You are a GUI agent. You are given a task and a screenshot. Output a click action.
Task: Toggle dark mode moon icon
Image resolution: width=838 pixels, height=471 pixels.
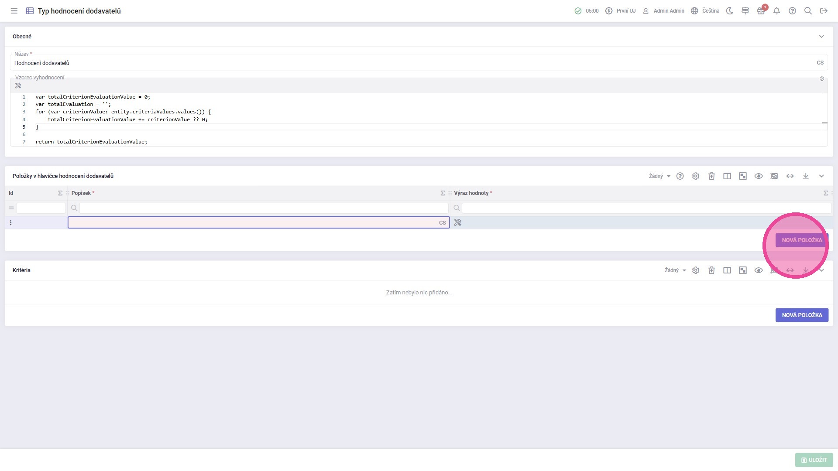click(x=730, y=11)
